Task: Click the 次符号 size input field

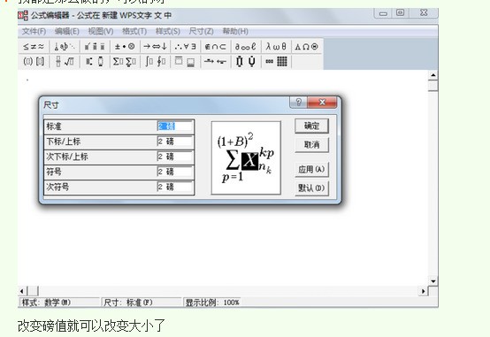Action: 175,187
